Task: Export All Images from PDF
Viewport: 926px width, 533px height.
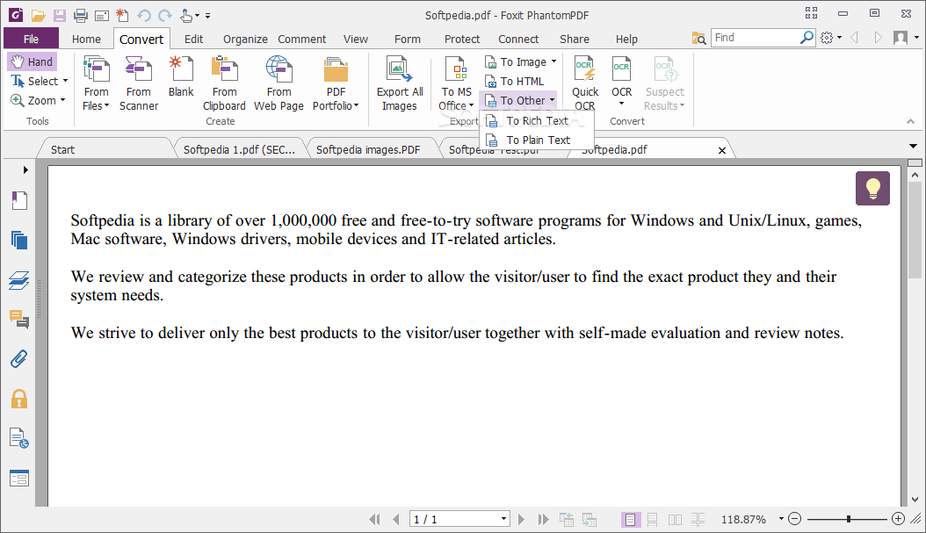Action: (x=400, y=83)
